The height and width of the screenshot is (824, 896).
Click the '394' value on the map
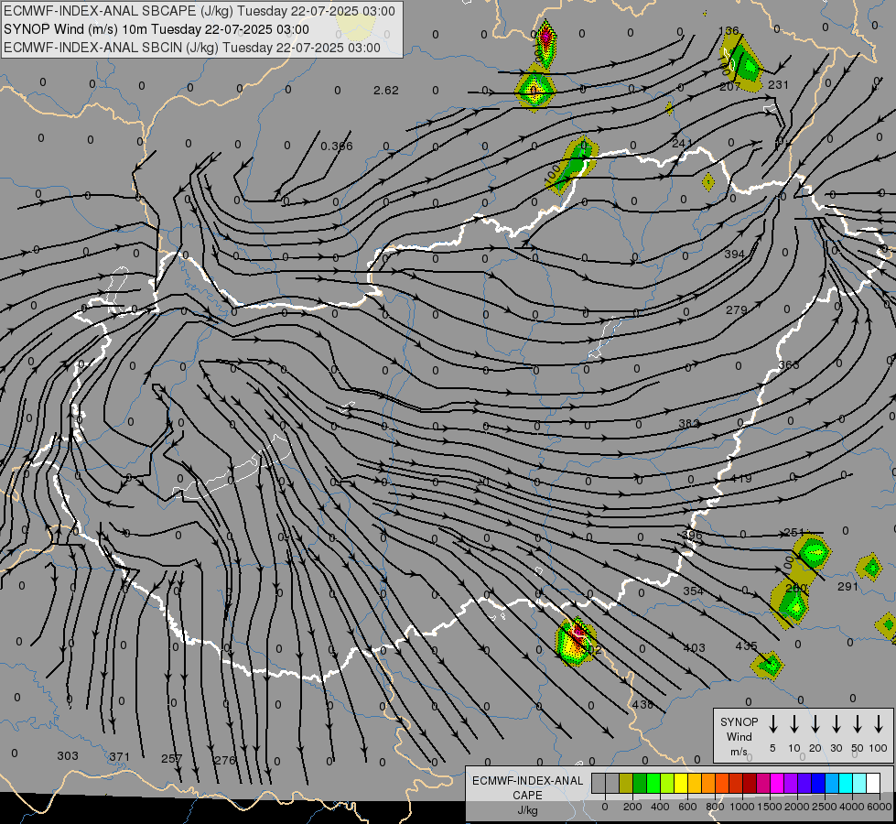(734, 254)
